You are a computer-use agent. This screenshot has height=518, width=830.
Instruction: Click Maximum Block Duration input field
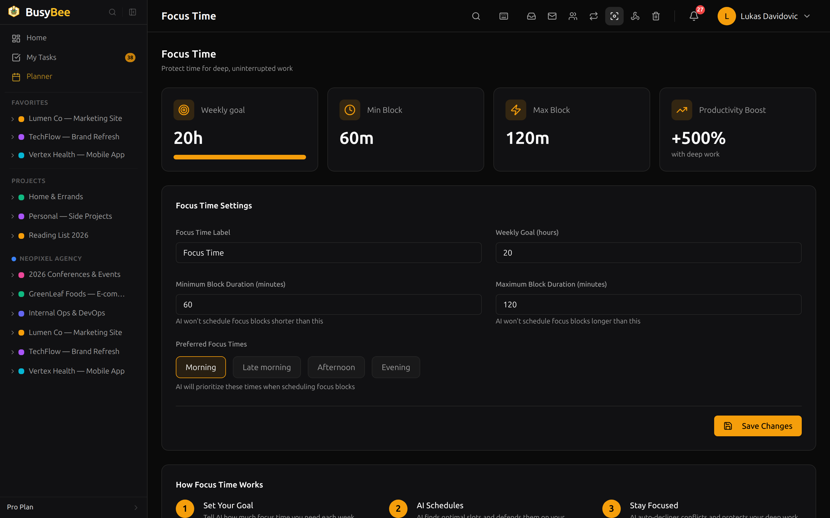[648, 304]
